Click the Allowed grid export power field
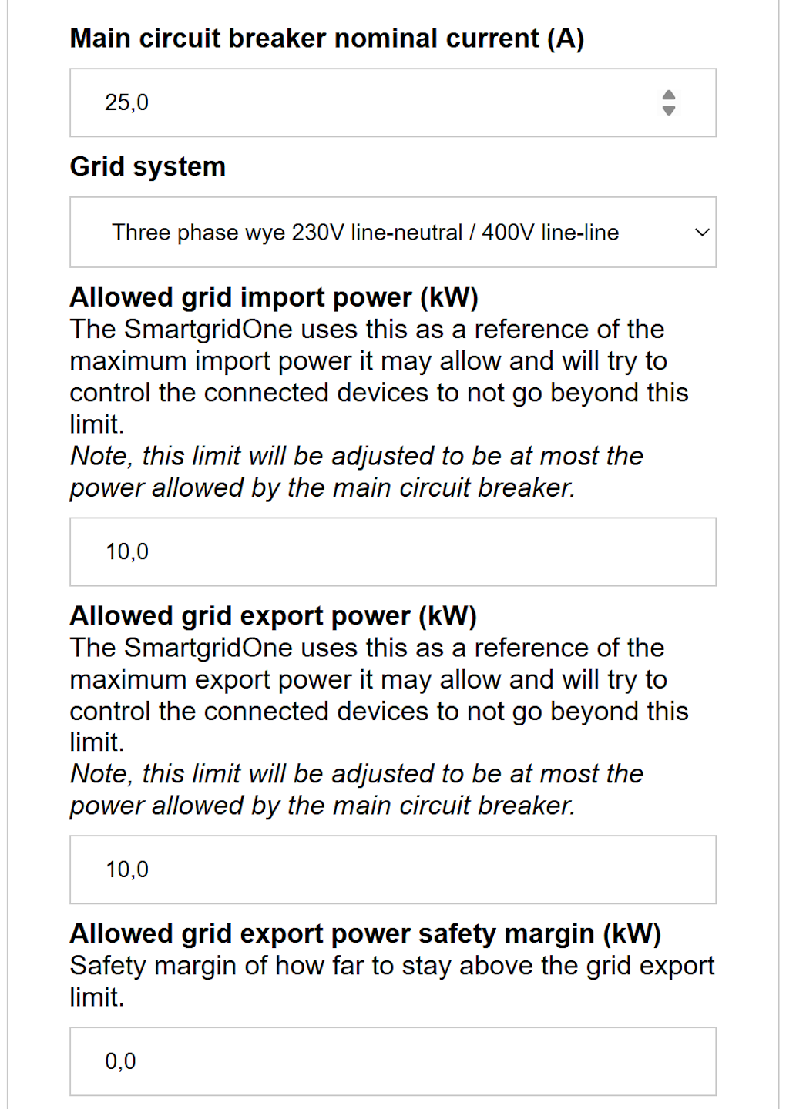786x1109 pixels. tap(393, 869)
